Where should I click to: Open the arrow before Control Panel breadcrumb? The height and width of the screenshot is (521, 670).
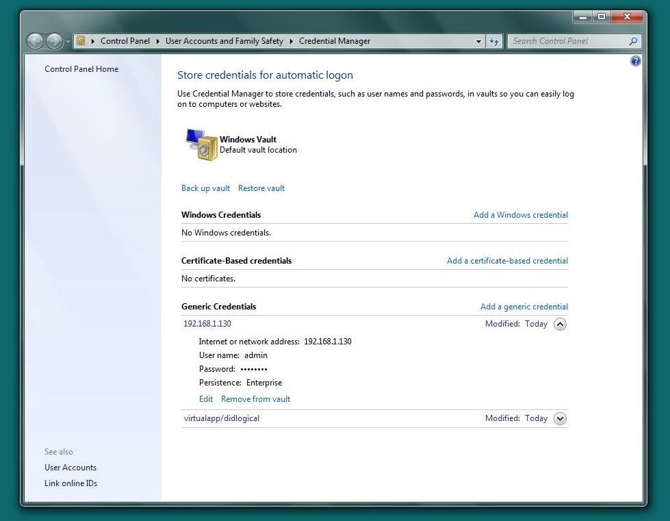point(92,41)
